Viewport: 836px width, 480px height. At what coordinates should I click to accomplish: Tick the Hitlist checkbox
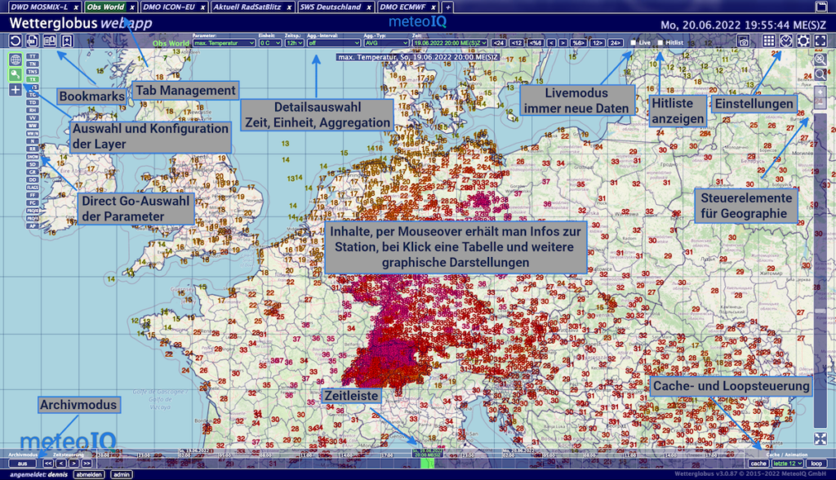660,42
